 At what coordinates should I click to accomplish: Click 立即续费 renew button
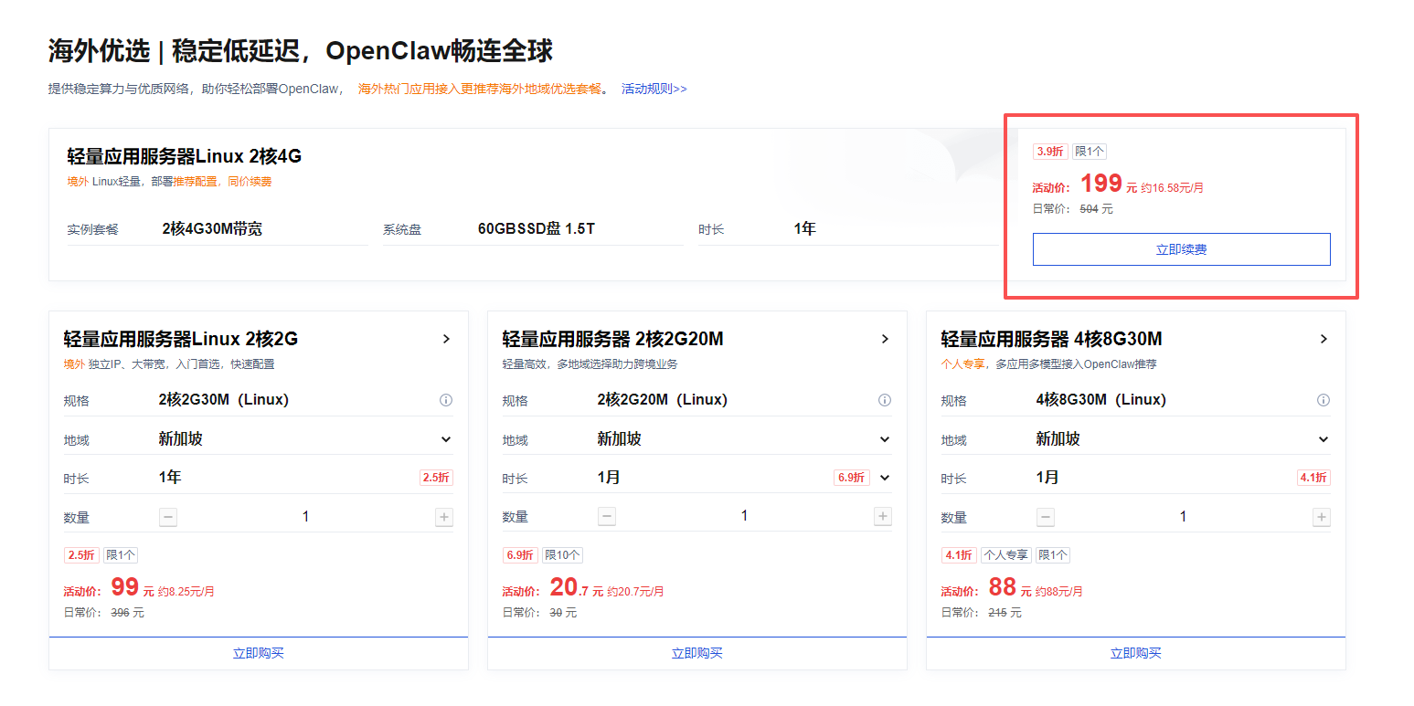point(1181,249)
